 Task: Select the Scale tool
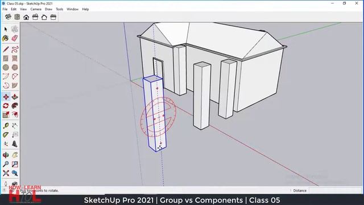click(x=6, y=114)
